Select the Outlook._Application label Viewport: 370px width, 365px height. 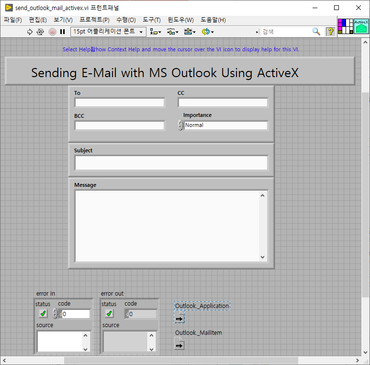pos(202,306)
